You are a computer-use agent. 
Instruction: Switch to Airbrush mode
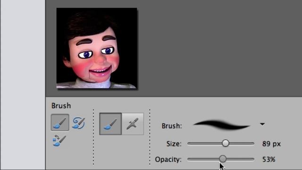[x=133, y=124]
